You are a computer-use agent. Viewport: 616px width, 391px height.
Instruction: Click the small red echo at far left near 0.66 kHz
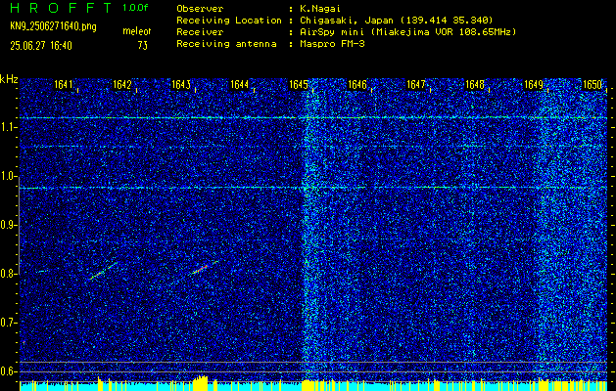click(x=24, y=343)
